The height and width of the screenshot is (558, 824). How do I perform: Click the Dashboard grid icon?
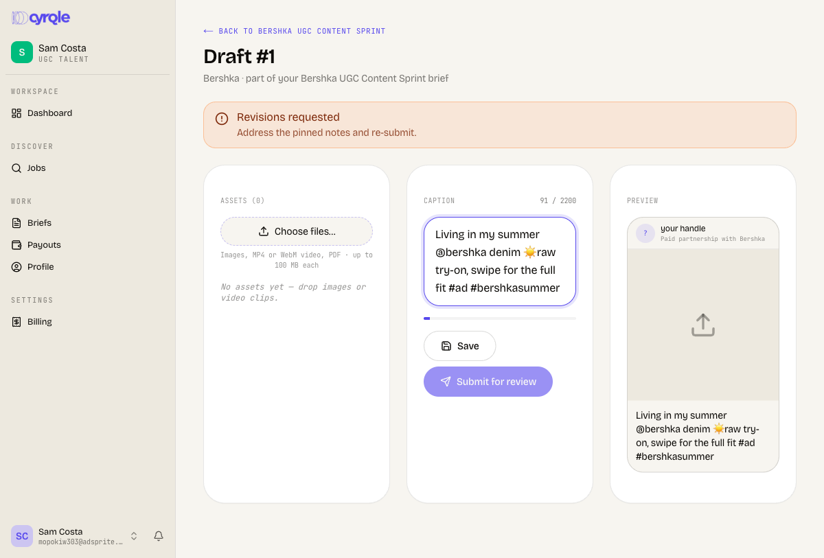coord(16,113)
